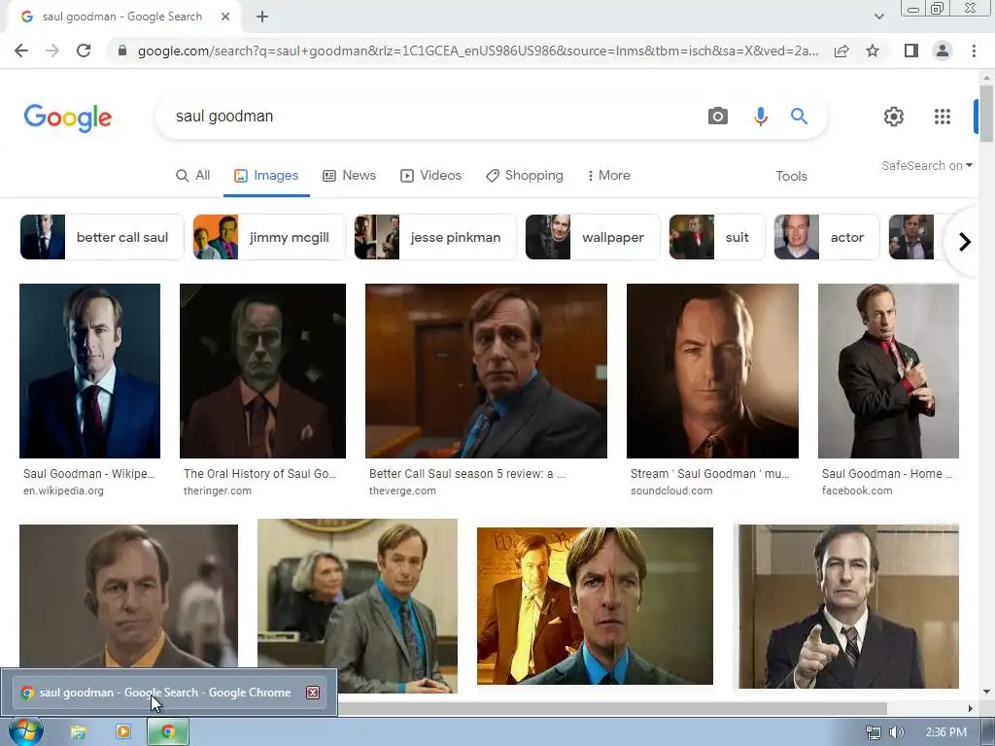
Task: Open the tab search chevron
Action: (x=878, y=17)
